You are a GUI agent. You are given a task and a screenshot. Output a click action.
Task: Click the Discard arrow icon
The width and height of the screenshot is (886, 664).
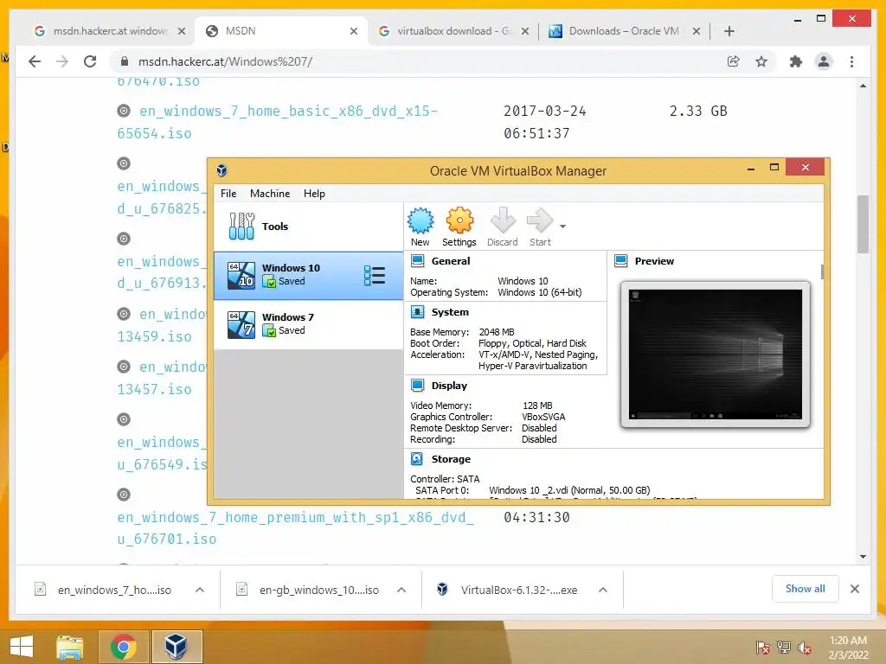point(503,220)
